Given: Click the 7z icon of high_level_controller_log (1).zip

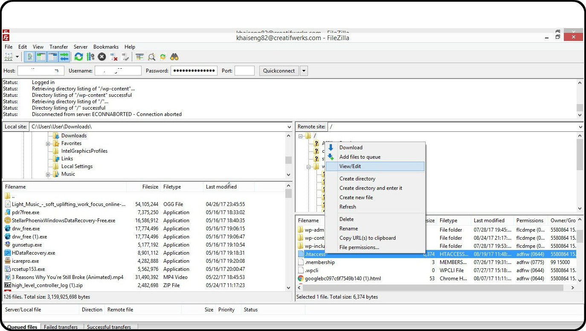Looking at the screenshot, I should (x=8, y=285).
